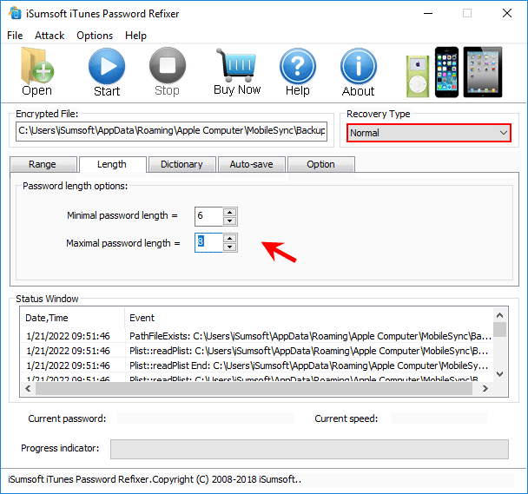Image resolution: width=528 pixels, height=494 pixels.
Task: Decrease minimal password length
Action: tap(230, 221)
